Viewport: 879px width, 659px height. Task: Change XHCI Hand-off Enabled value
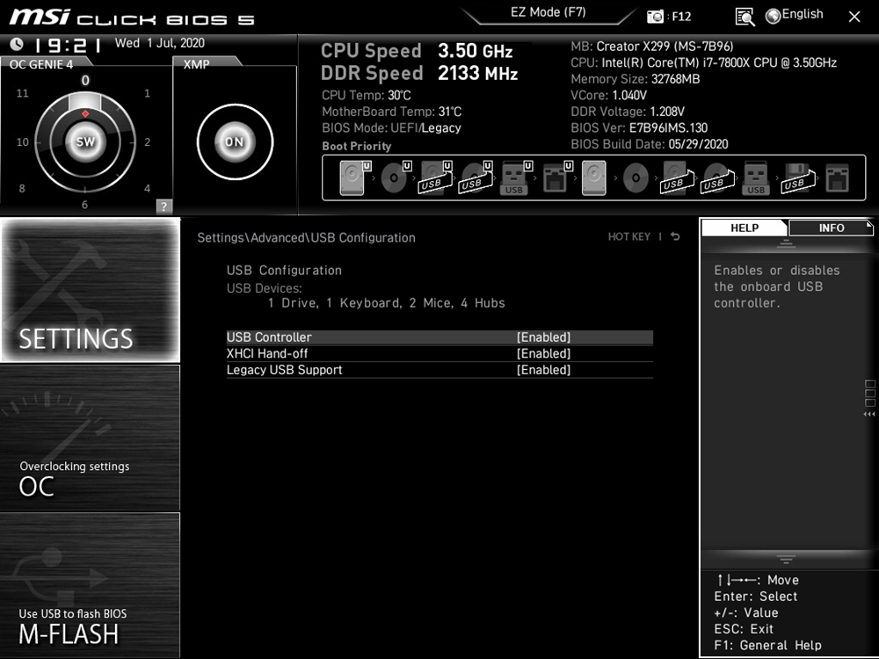(543, 353)
